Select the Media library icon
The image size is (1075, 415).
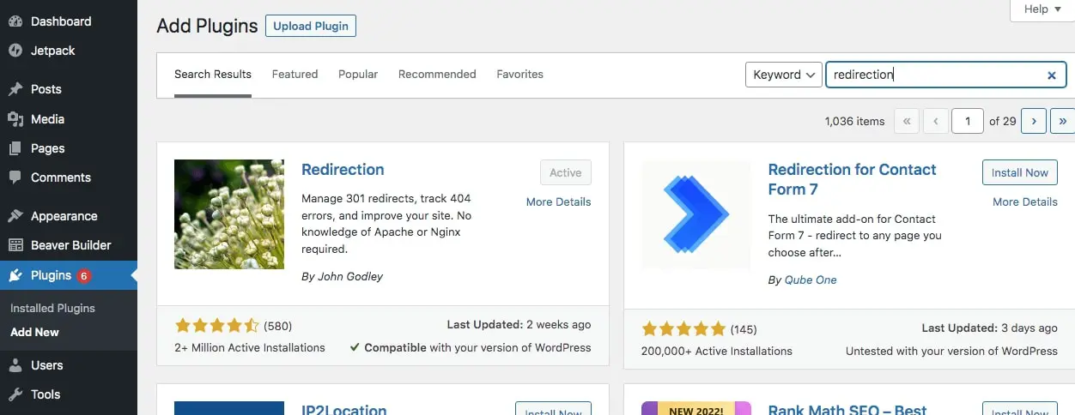15,119
